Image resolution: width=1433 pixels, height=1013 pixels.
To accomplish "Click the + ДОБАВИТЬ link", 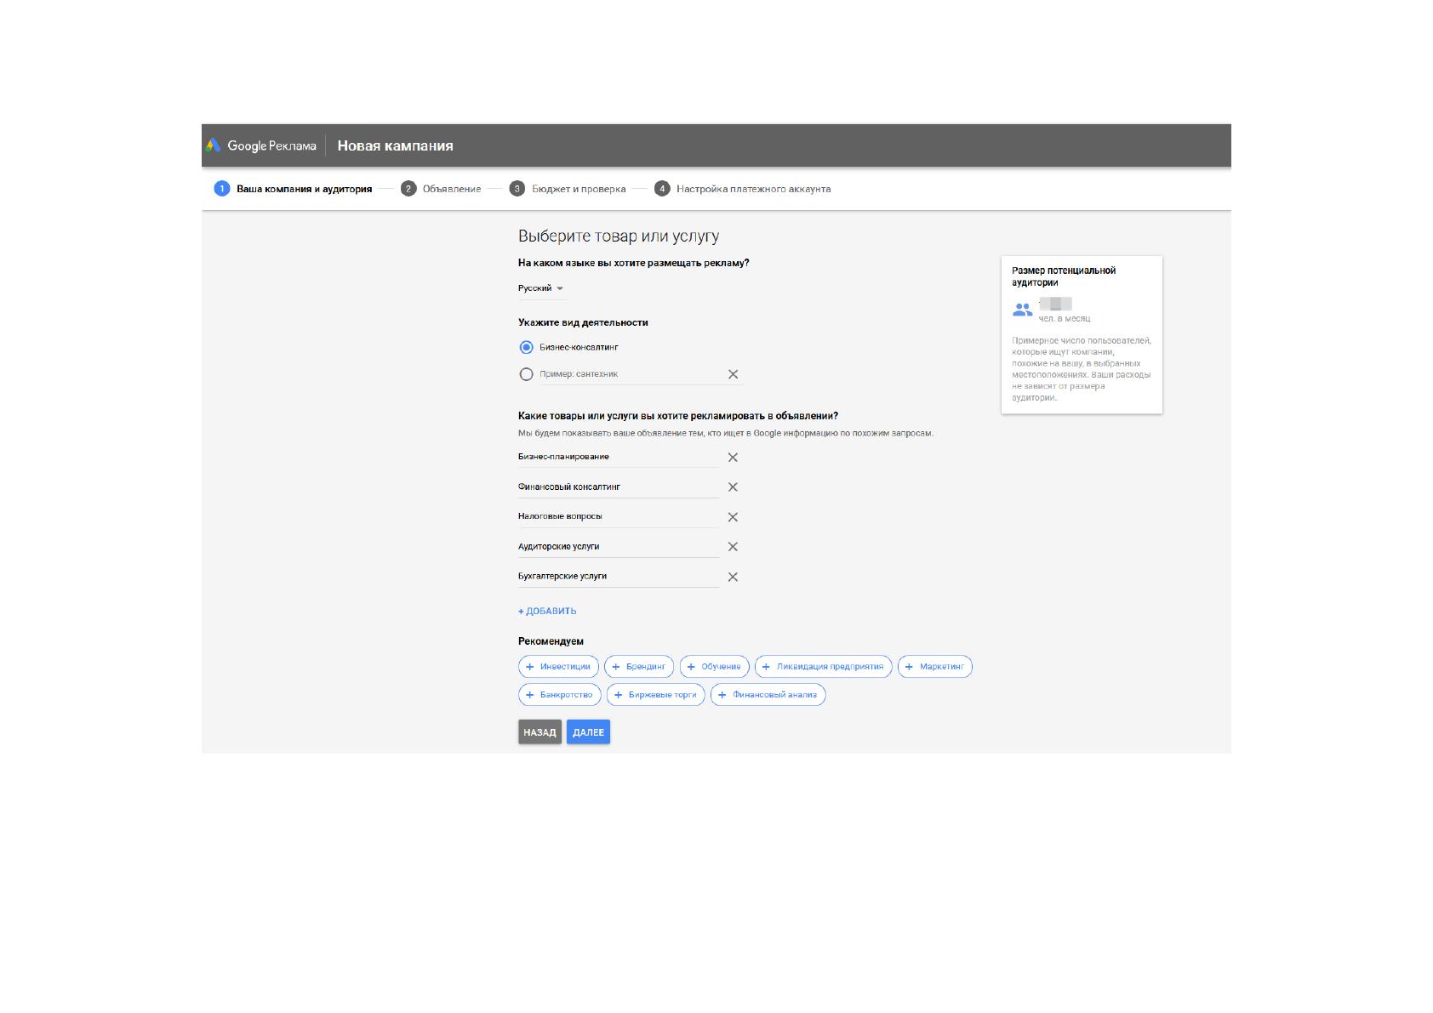I will point(547,611).
